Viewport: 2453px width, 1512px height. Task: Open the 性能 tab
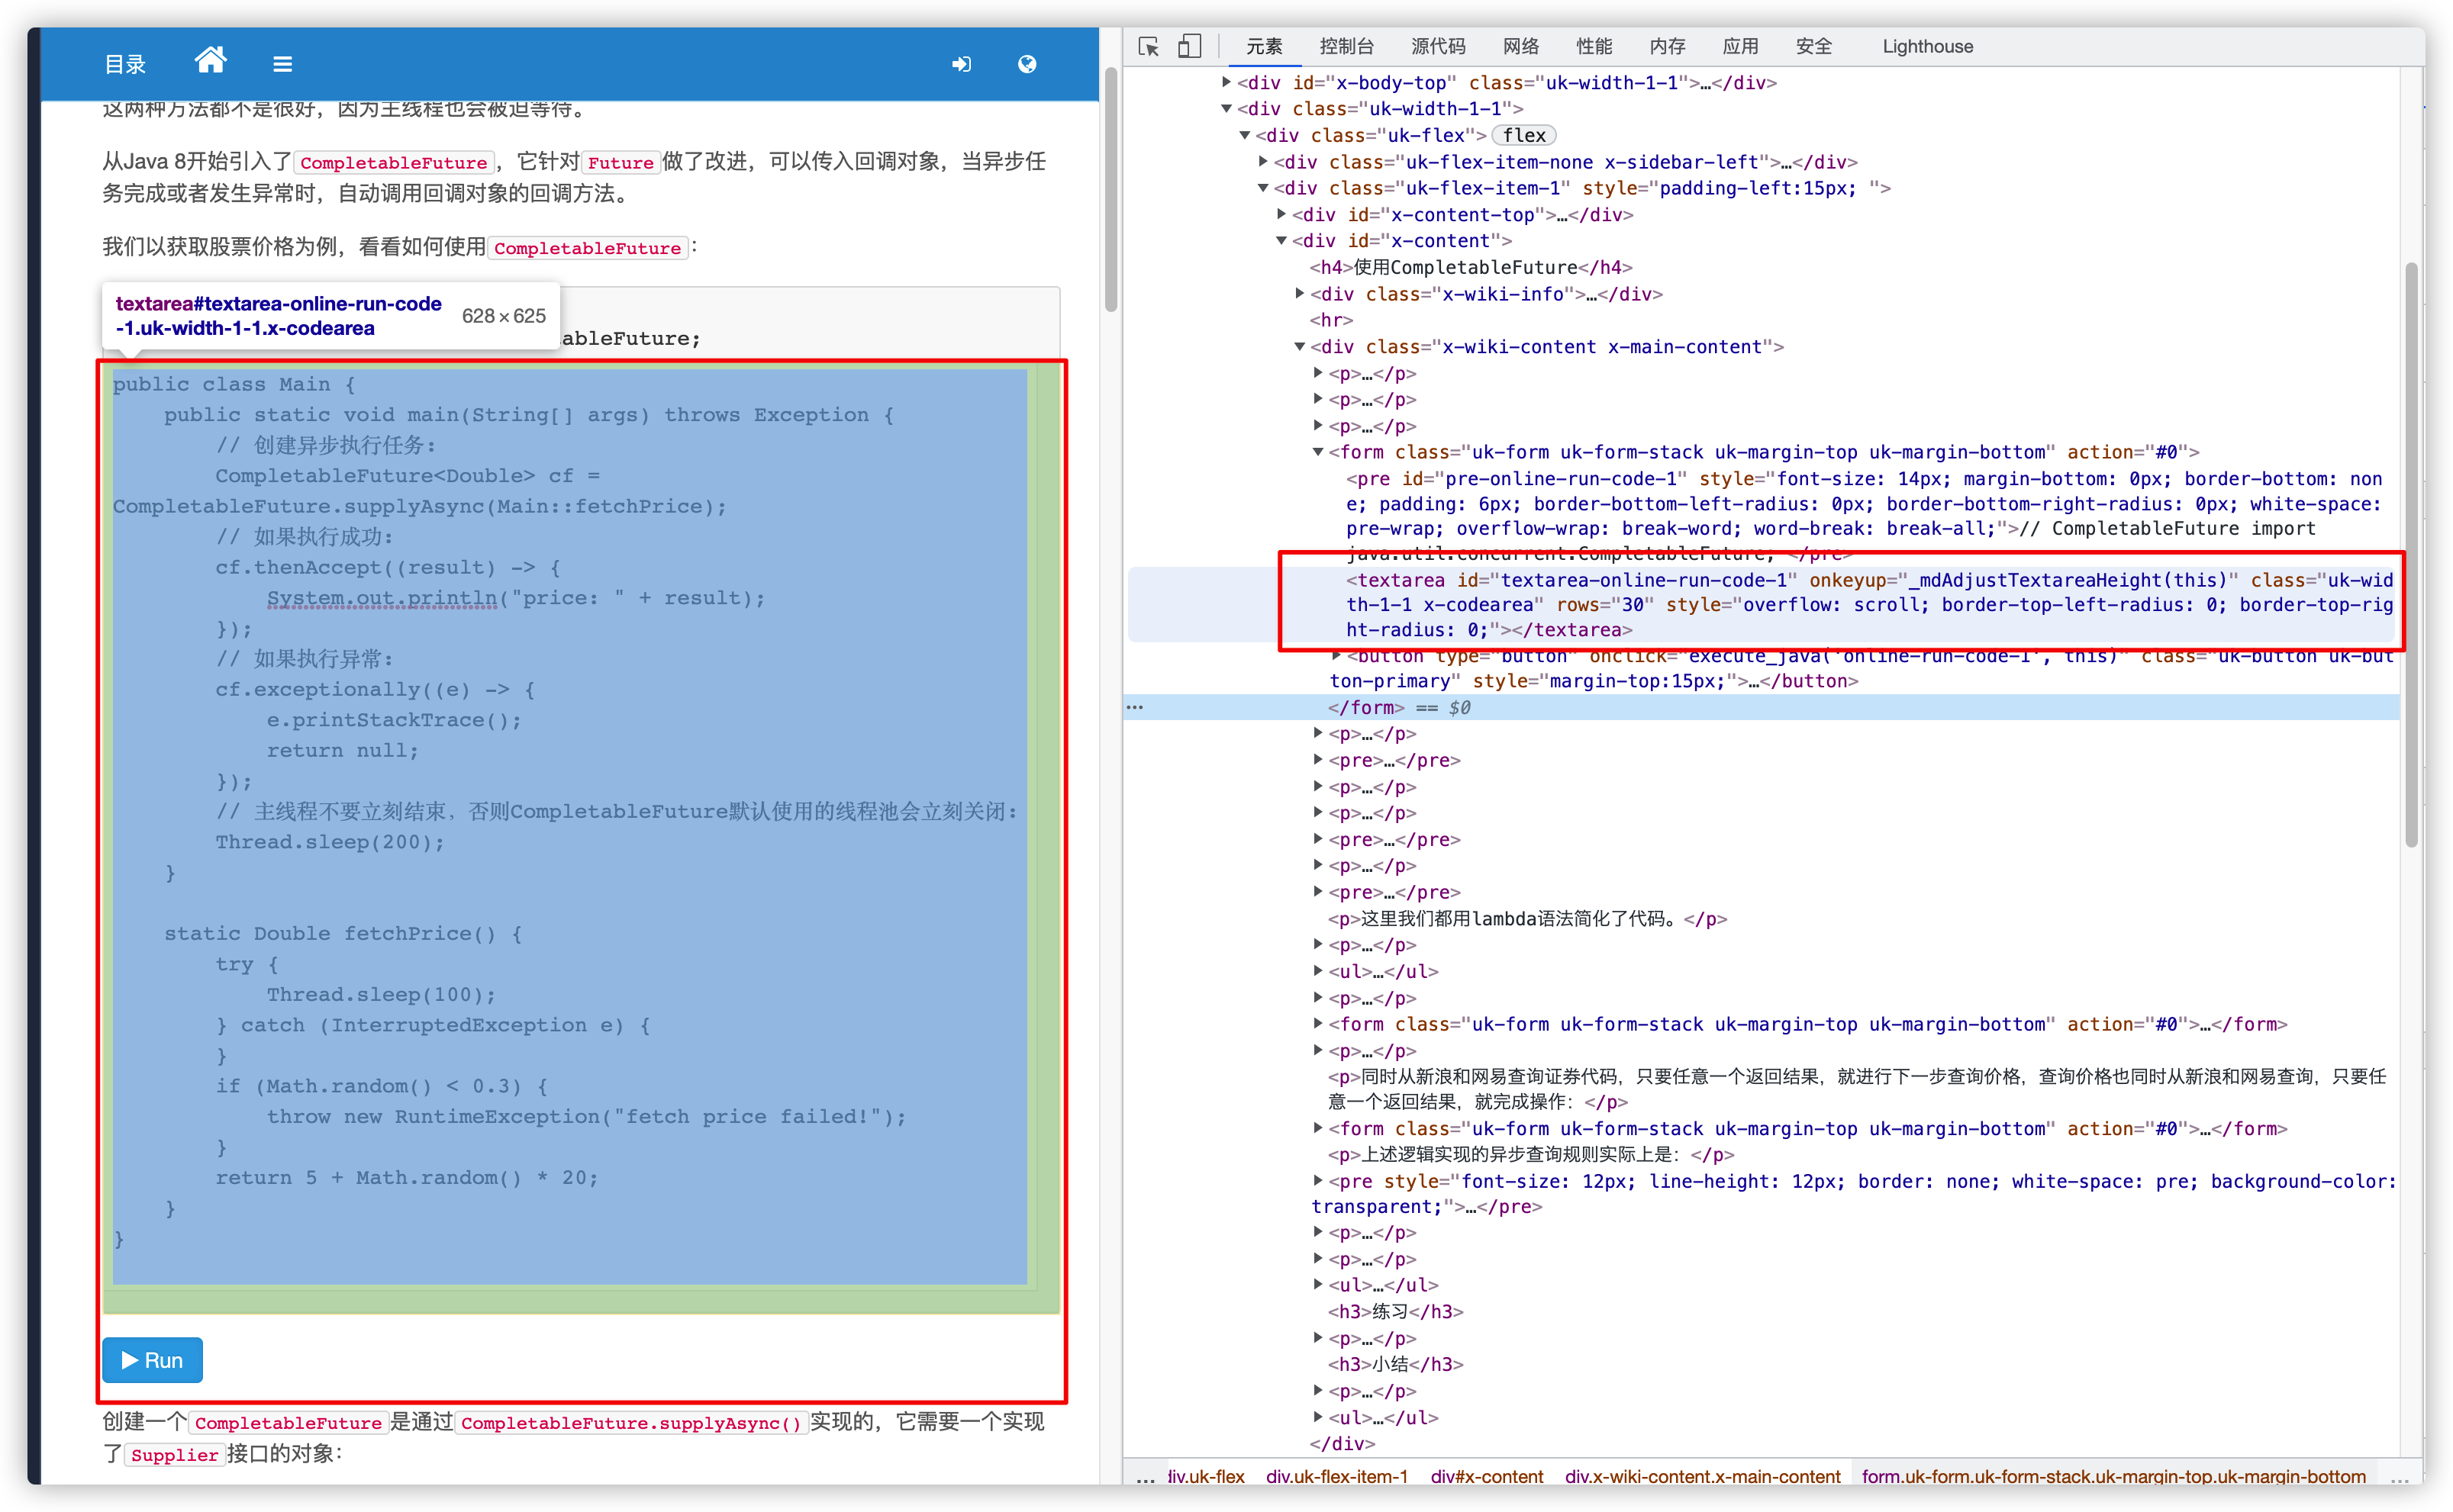click(x=1594, y=46)
